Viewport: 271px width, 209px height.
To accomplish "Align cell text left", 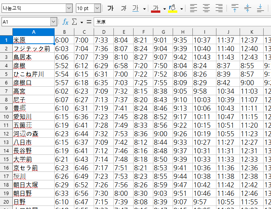I will [194, 8].
